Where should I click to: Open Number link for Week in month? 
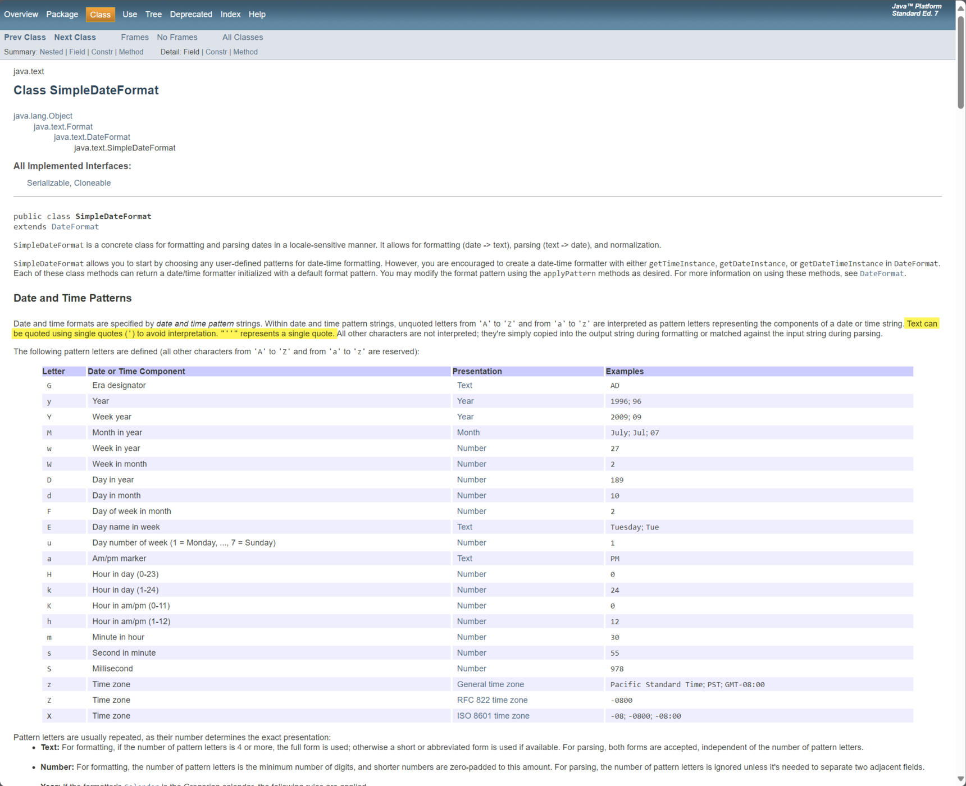point(472,464)
